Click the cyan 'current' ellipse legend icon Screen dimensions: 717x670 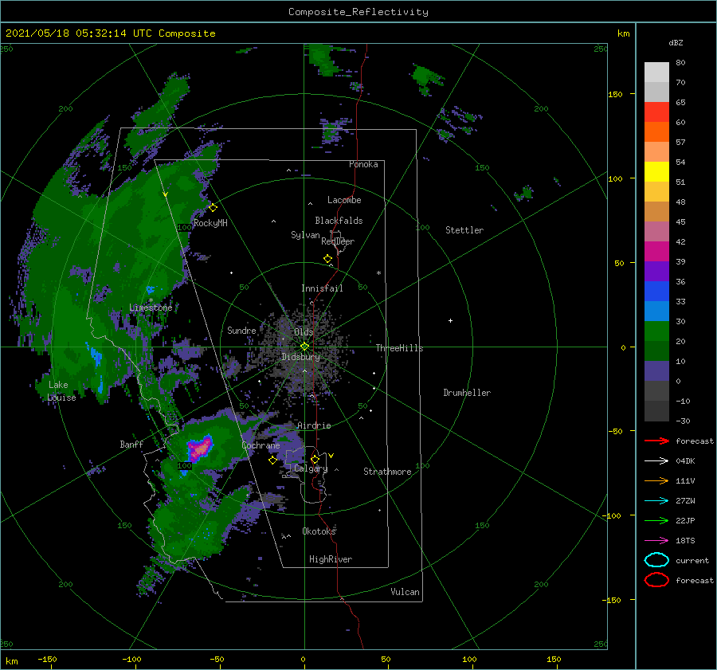656,560
